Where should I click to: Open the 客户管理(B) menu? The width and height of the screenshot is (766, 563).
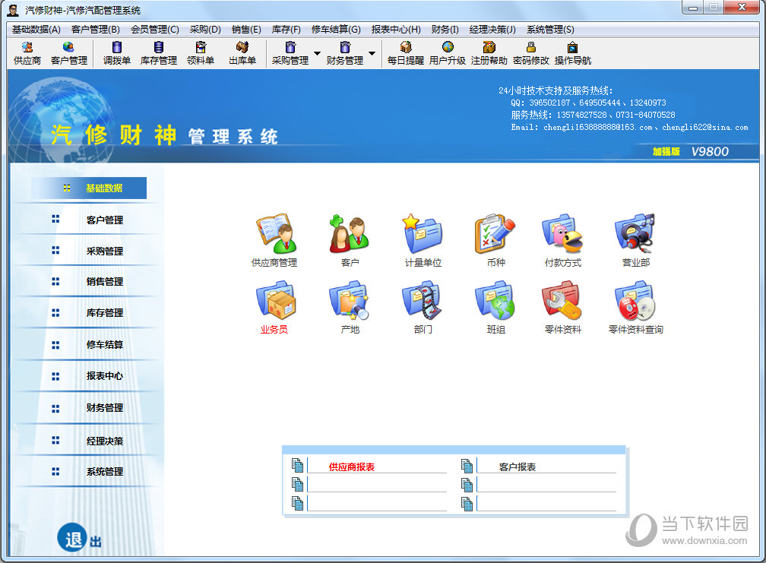[x=95, y=30]
